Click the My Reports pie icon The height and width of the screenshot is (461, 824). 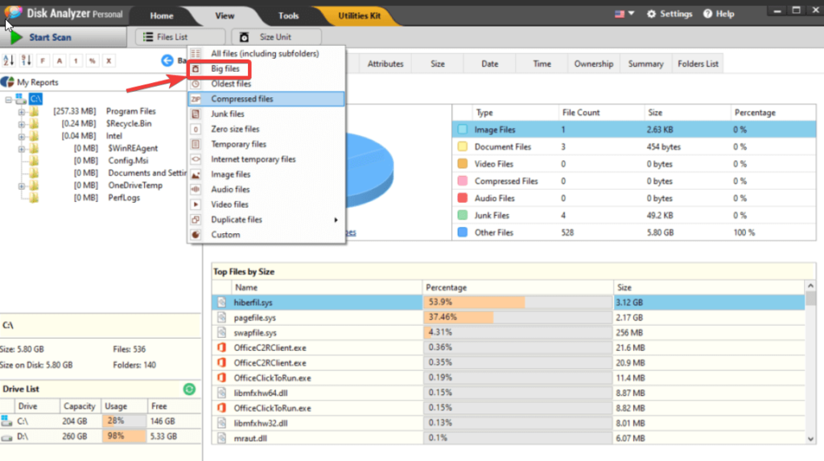(x=7, y=82)
